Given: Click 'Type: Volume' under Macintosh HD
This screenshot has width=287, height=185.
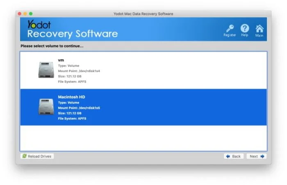Looking at the screenshot, I should [x=68, y=103].
